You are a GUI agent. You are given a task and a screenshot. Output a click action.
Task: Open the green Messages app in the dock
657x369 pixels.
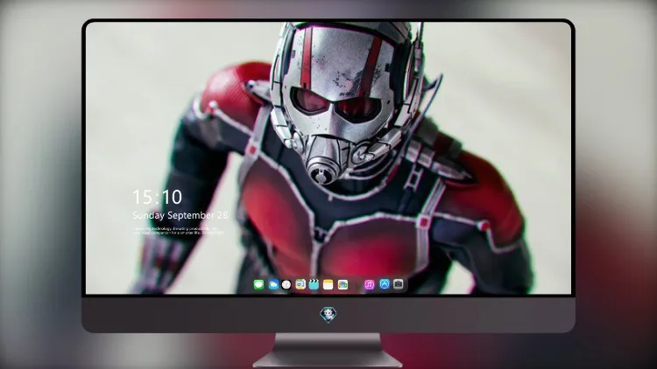[258, 284]
